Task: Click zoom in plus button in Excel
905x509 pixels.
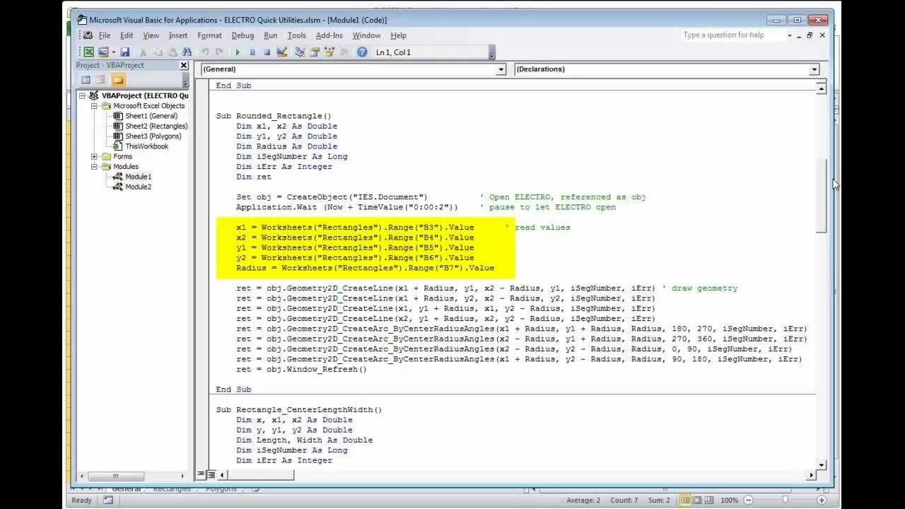Action: click(x=821, y=500)
